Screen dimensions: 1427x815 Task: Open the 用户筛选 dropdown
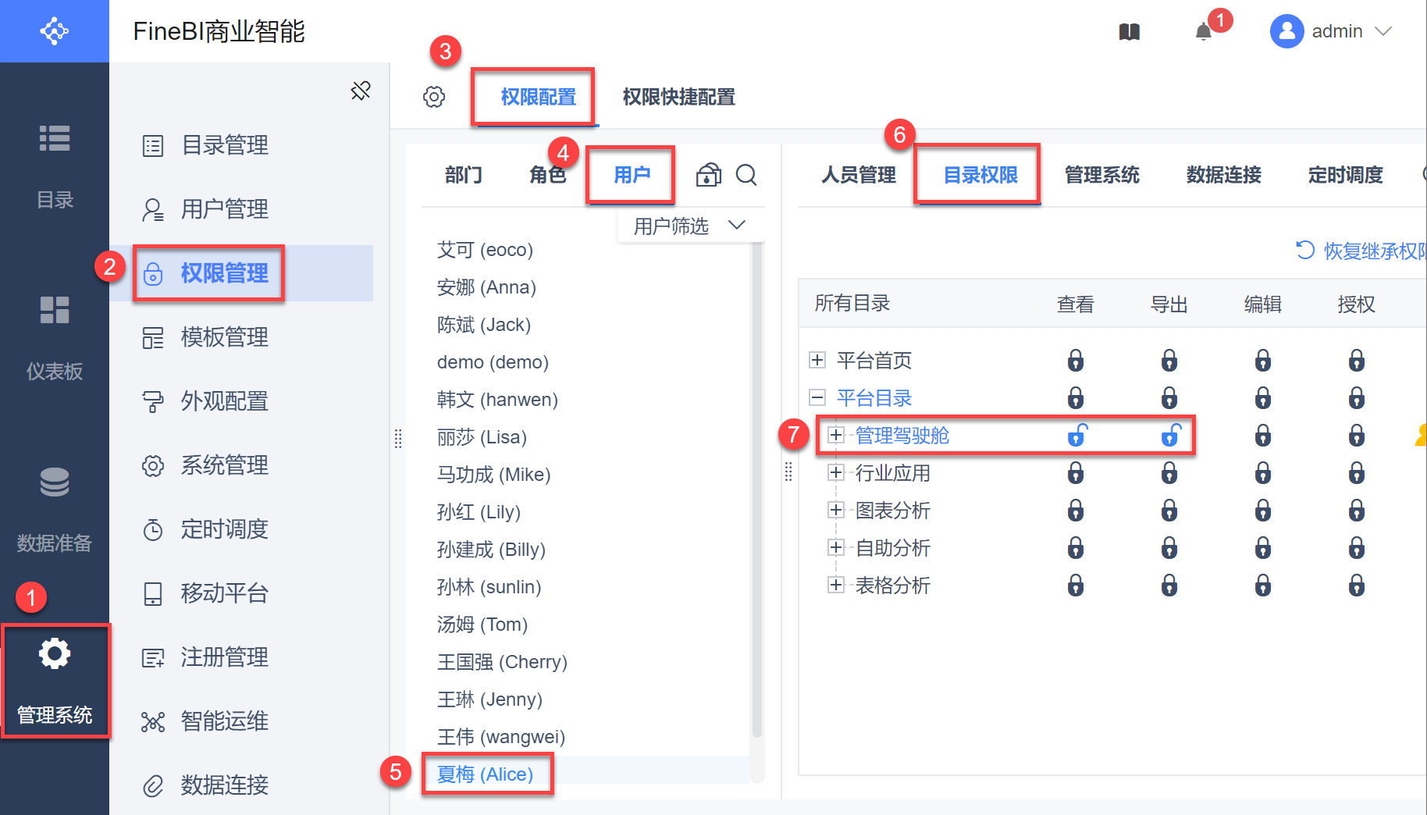[x=689, y=226]
